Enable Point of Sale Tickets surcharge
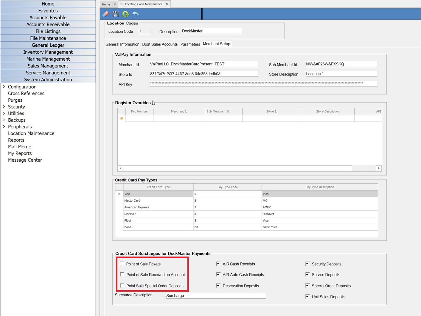Image resolution: width=421 pixels, height=316 pixels. point(122,264)
